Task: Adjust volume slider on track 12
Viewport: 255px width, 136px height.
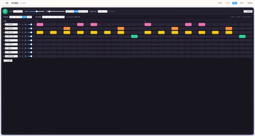Action: [x=30, y=24]
